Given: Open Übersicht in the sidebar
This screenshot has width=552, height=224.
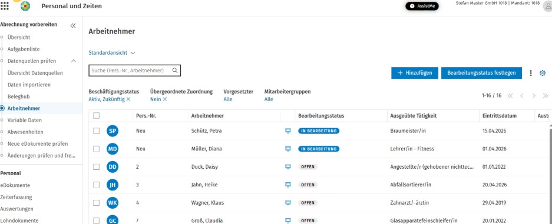Looking at the screenshot, I should 19,37.
